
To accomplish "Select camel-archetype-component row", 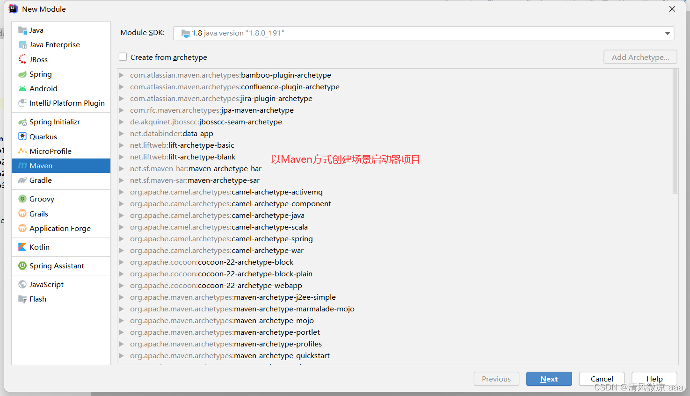I will [395, 203].
